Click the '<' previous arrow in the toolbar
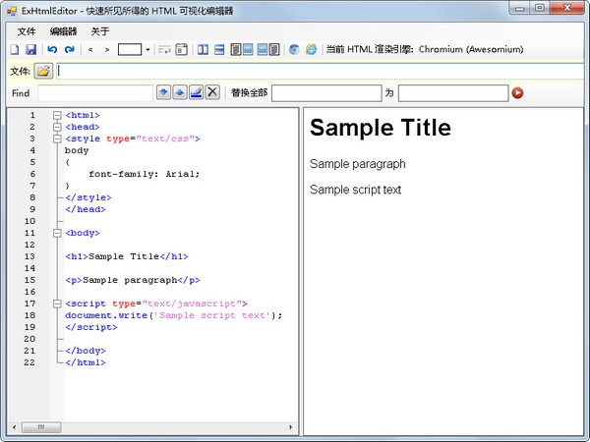The height and width of the screenshot is (442, 590). [x=90, y=50]
